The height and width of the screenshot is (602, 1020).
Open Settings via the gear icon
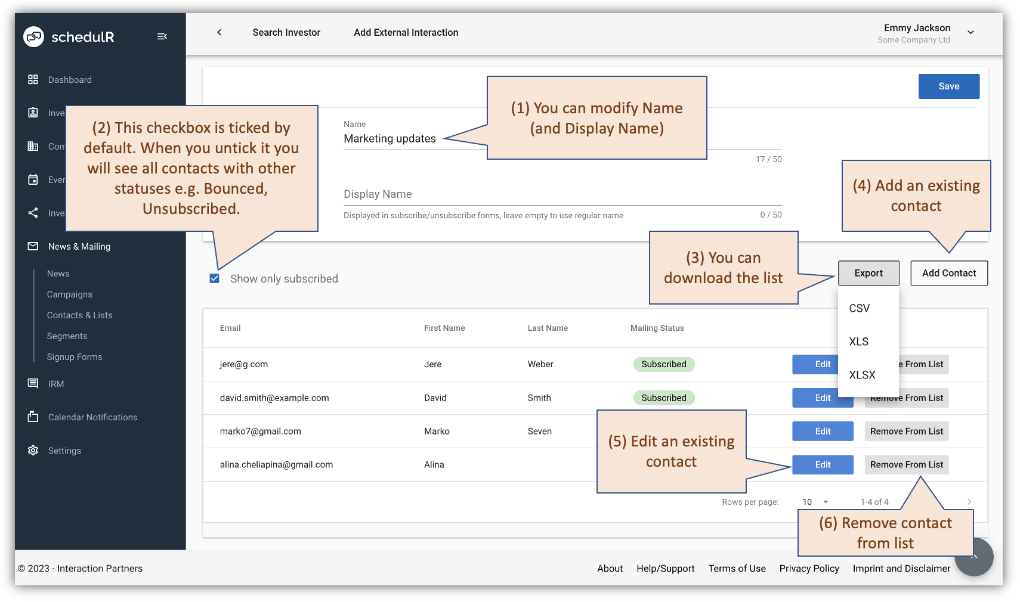[x=33, y=450]
